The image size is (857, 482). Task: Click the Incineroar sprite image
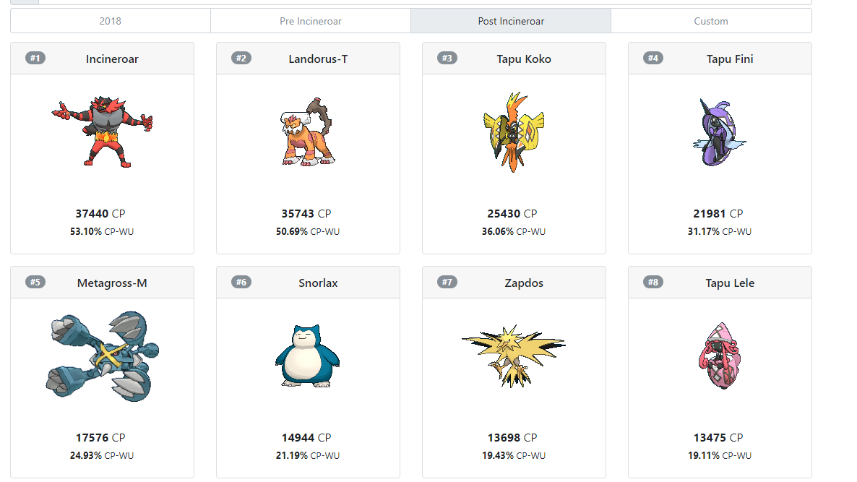point(102,132)
